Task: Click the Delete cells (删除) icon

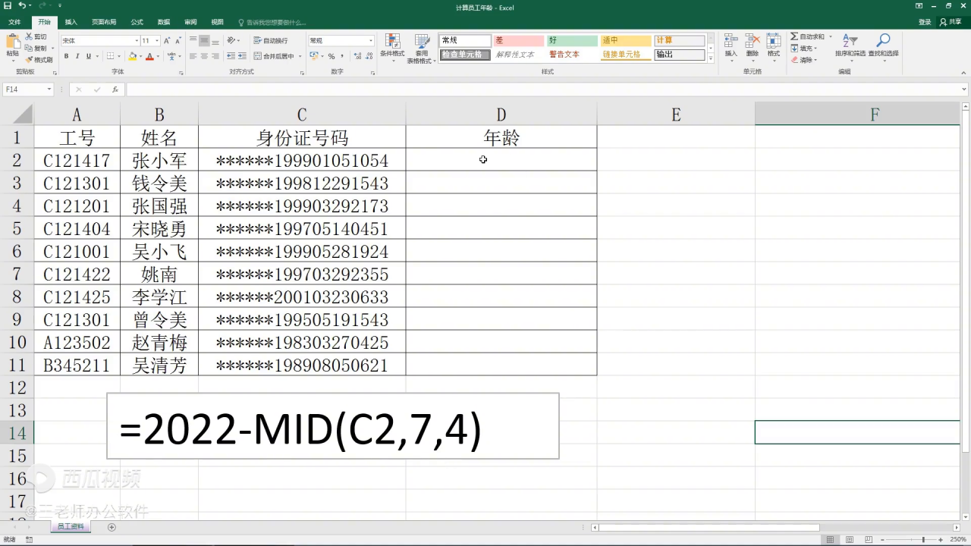Action: pyautogui.click(x=752, y=45)
